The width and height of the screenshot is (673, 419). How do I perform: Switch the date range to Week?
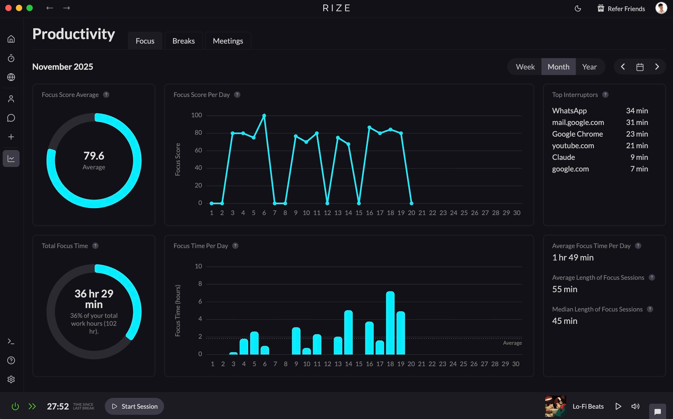pyautogui.click(x=525, y=67)
